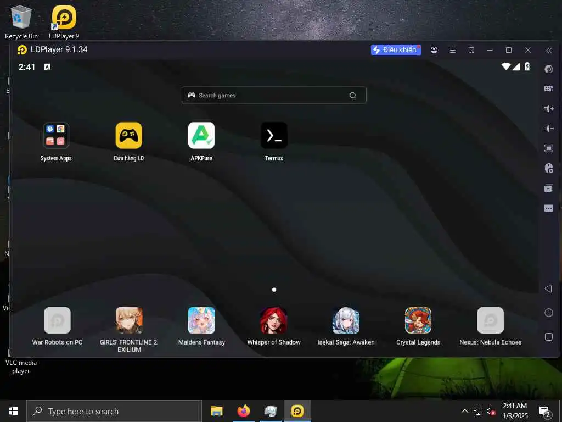Open the notification center icon

click(545, 412)
